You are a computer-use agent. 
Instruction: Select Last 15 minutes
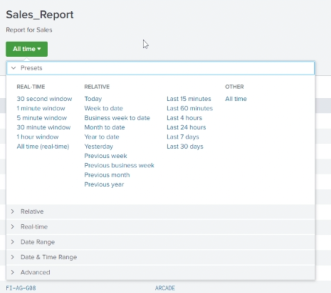pos(189,99)
